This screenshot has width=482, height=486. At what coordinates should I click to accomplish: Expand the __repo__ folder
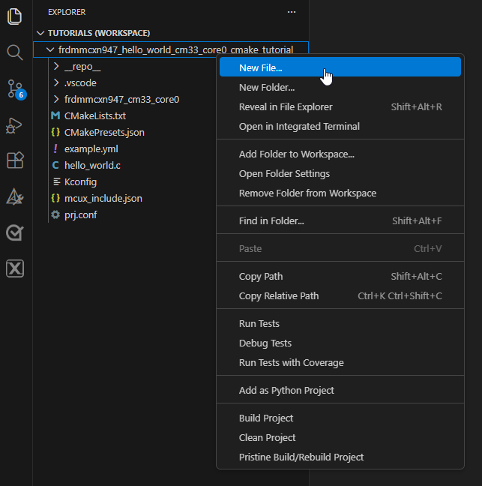(56, 66)
